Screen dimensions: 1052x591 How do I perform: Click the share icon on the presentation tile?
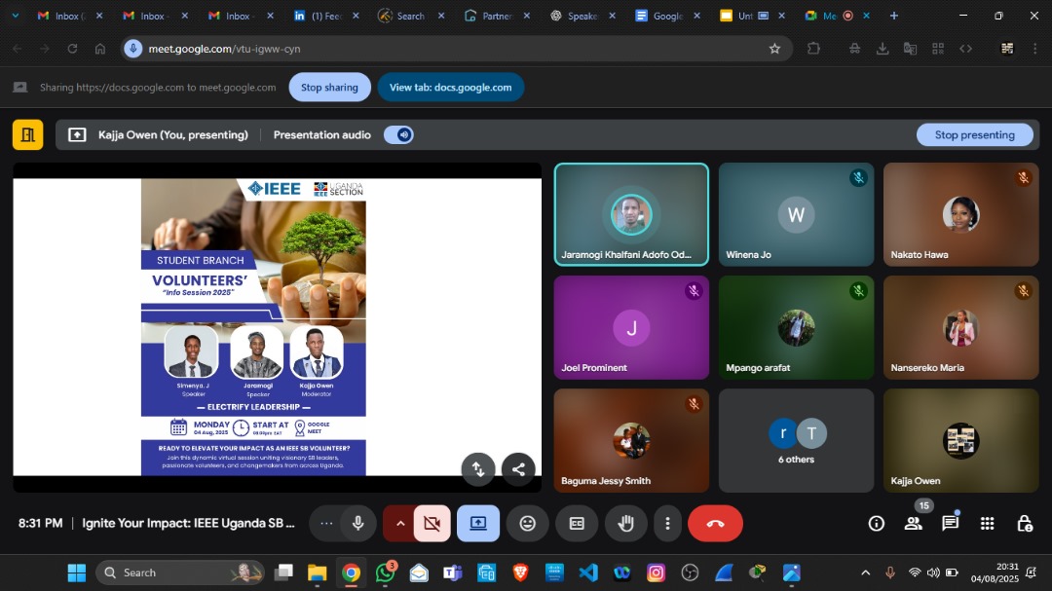coord(518,469)
